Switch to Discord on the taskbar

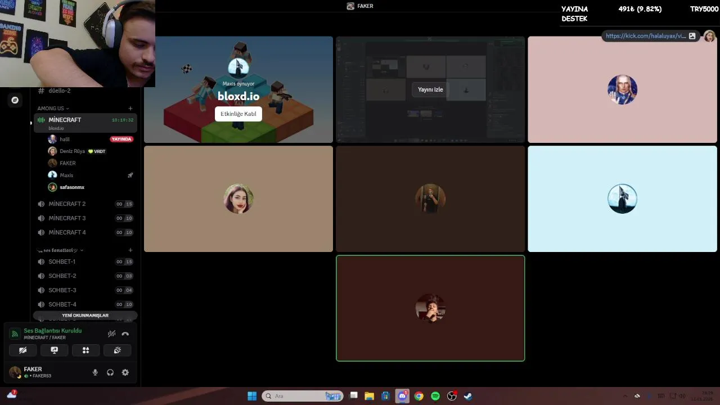(402, 396)
